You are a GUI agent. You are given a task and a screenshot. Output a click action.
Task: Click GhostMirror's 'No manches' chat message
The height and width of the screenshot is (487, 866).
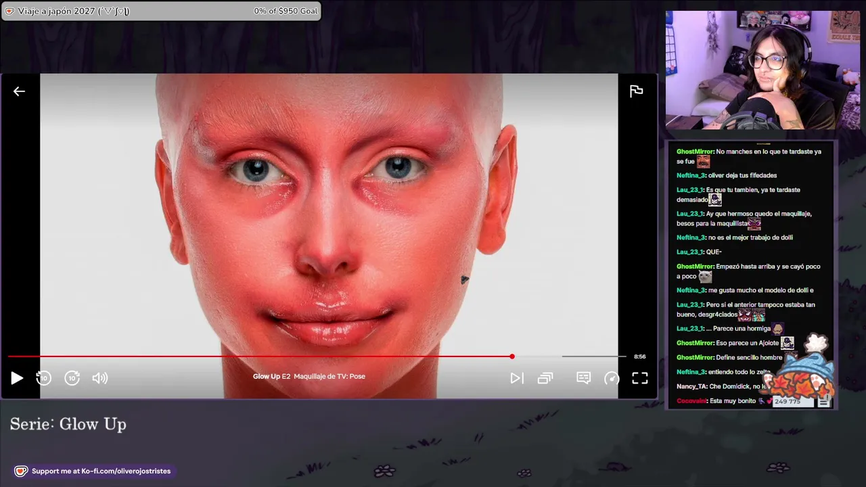749,156
